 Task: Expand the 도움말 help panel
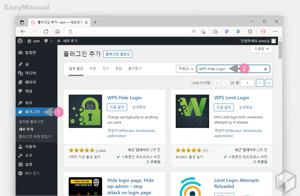[x=261, y=49]
